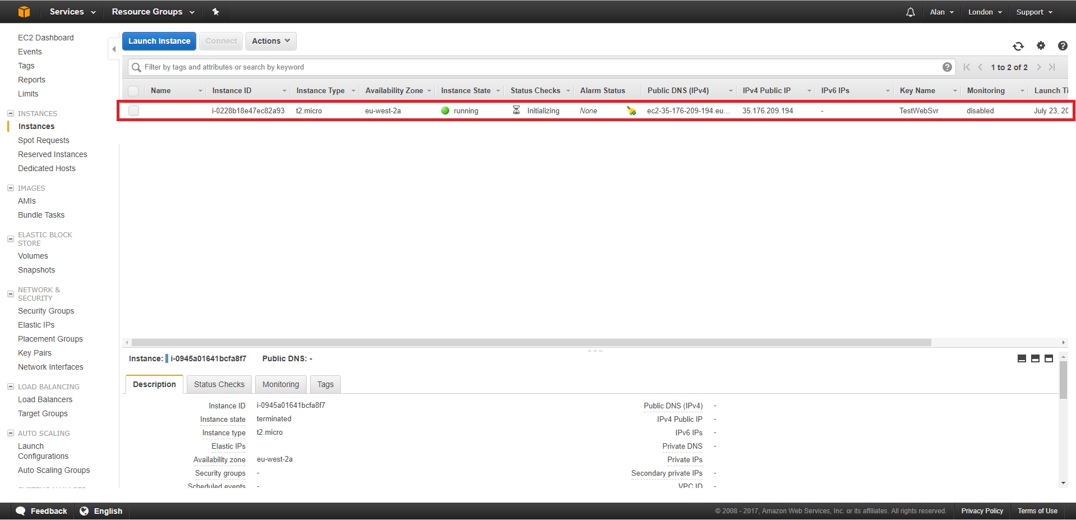The width and height of the screenshot is (1076, 520).
Task: Go to next page of results
Action: coord(1039,67)
